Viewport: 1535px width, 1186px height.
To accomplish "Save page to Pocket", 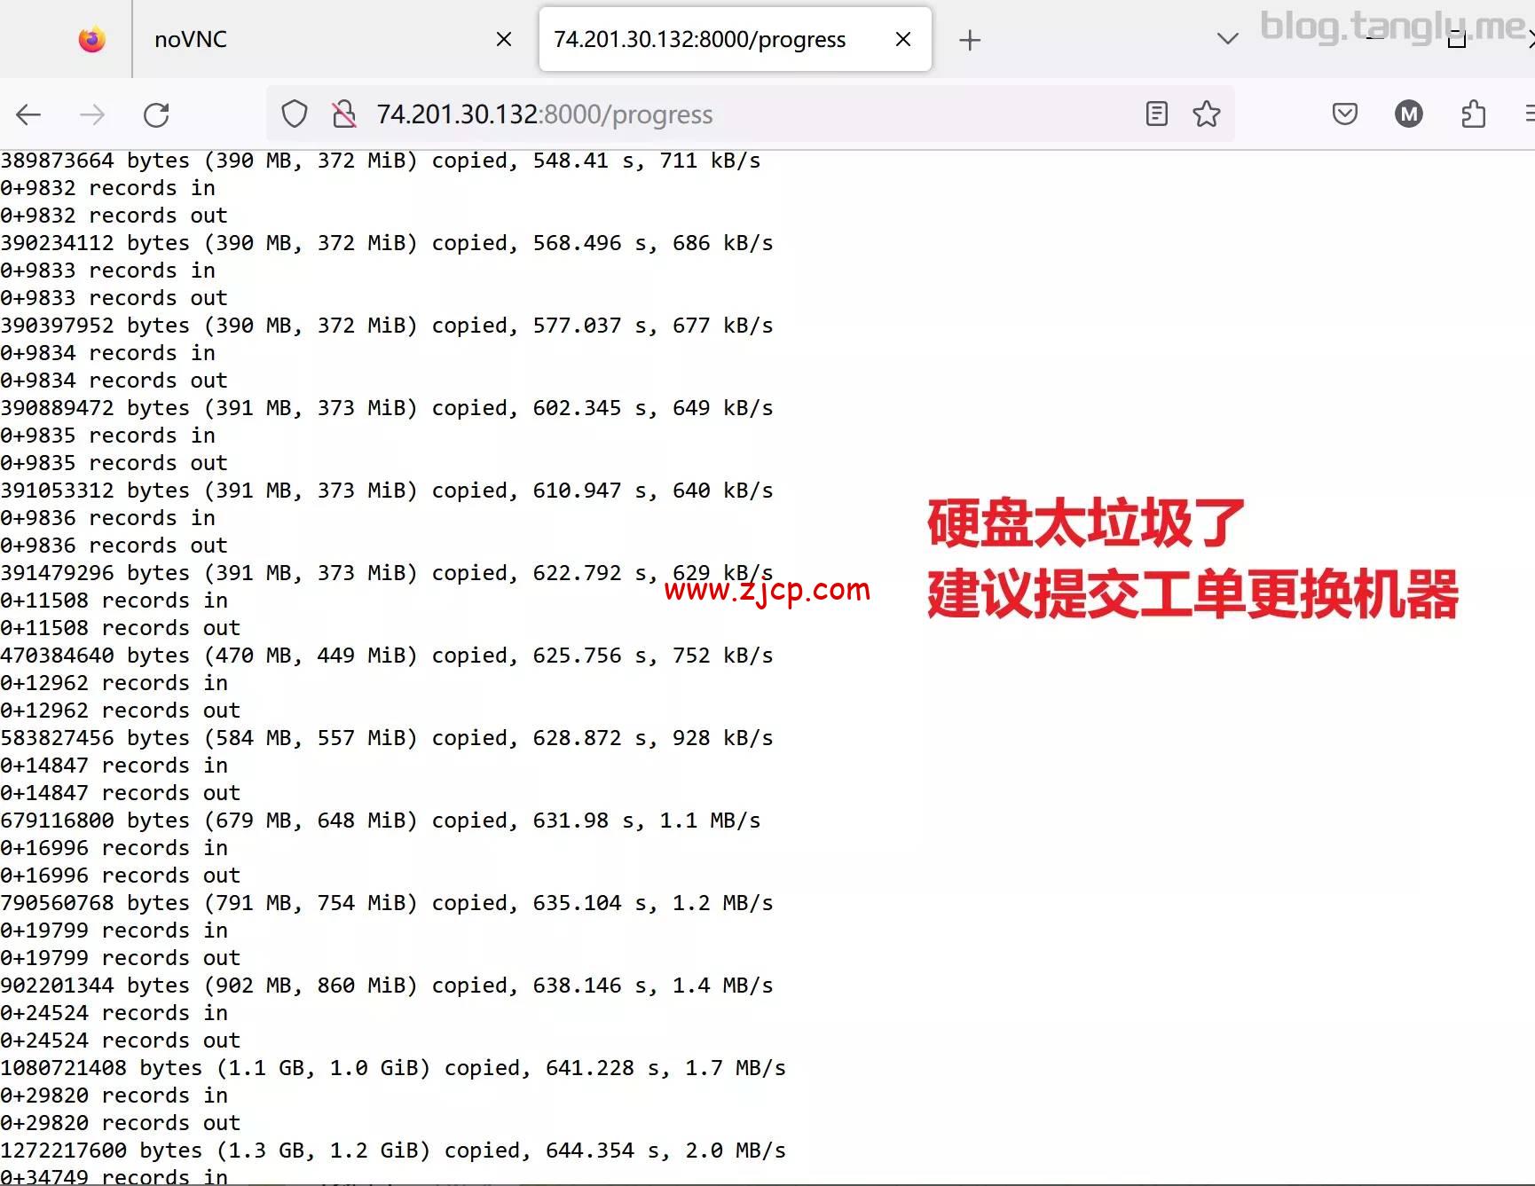I will click(x=1343, y=114).
